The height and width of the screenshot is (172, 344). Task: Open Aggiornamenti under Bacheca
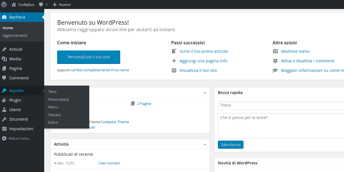pos(15,35)
